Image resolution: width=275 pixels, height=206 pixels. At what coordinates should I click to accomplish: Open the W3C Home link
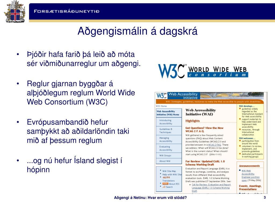pos(161,106)
